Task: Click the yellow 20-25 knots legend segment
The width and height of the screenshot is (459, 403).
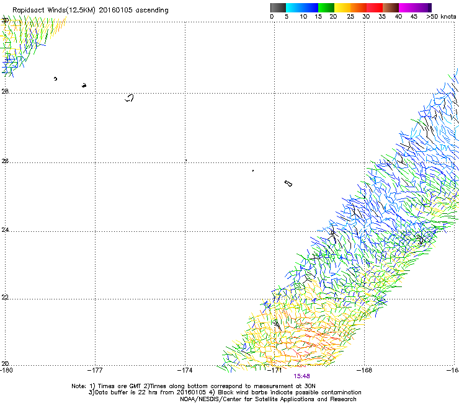Action: pos(342,7)
